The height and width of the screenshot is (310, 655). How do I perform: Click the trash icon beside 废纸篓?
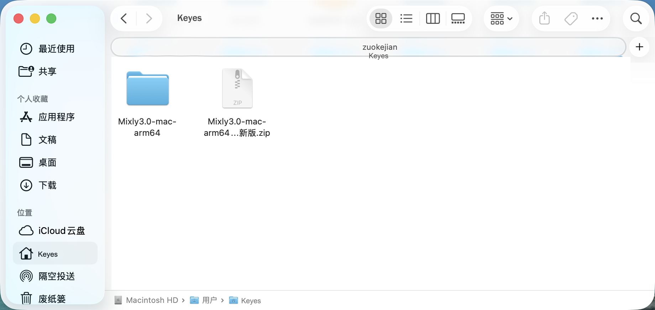click(26, 298)
